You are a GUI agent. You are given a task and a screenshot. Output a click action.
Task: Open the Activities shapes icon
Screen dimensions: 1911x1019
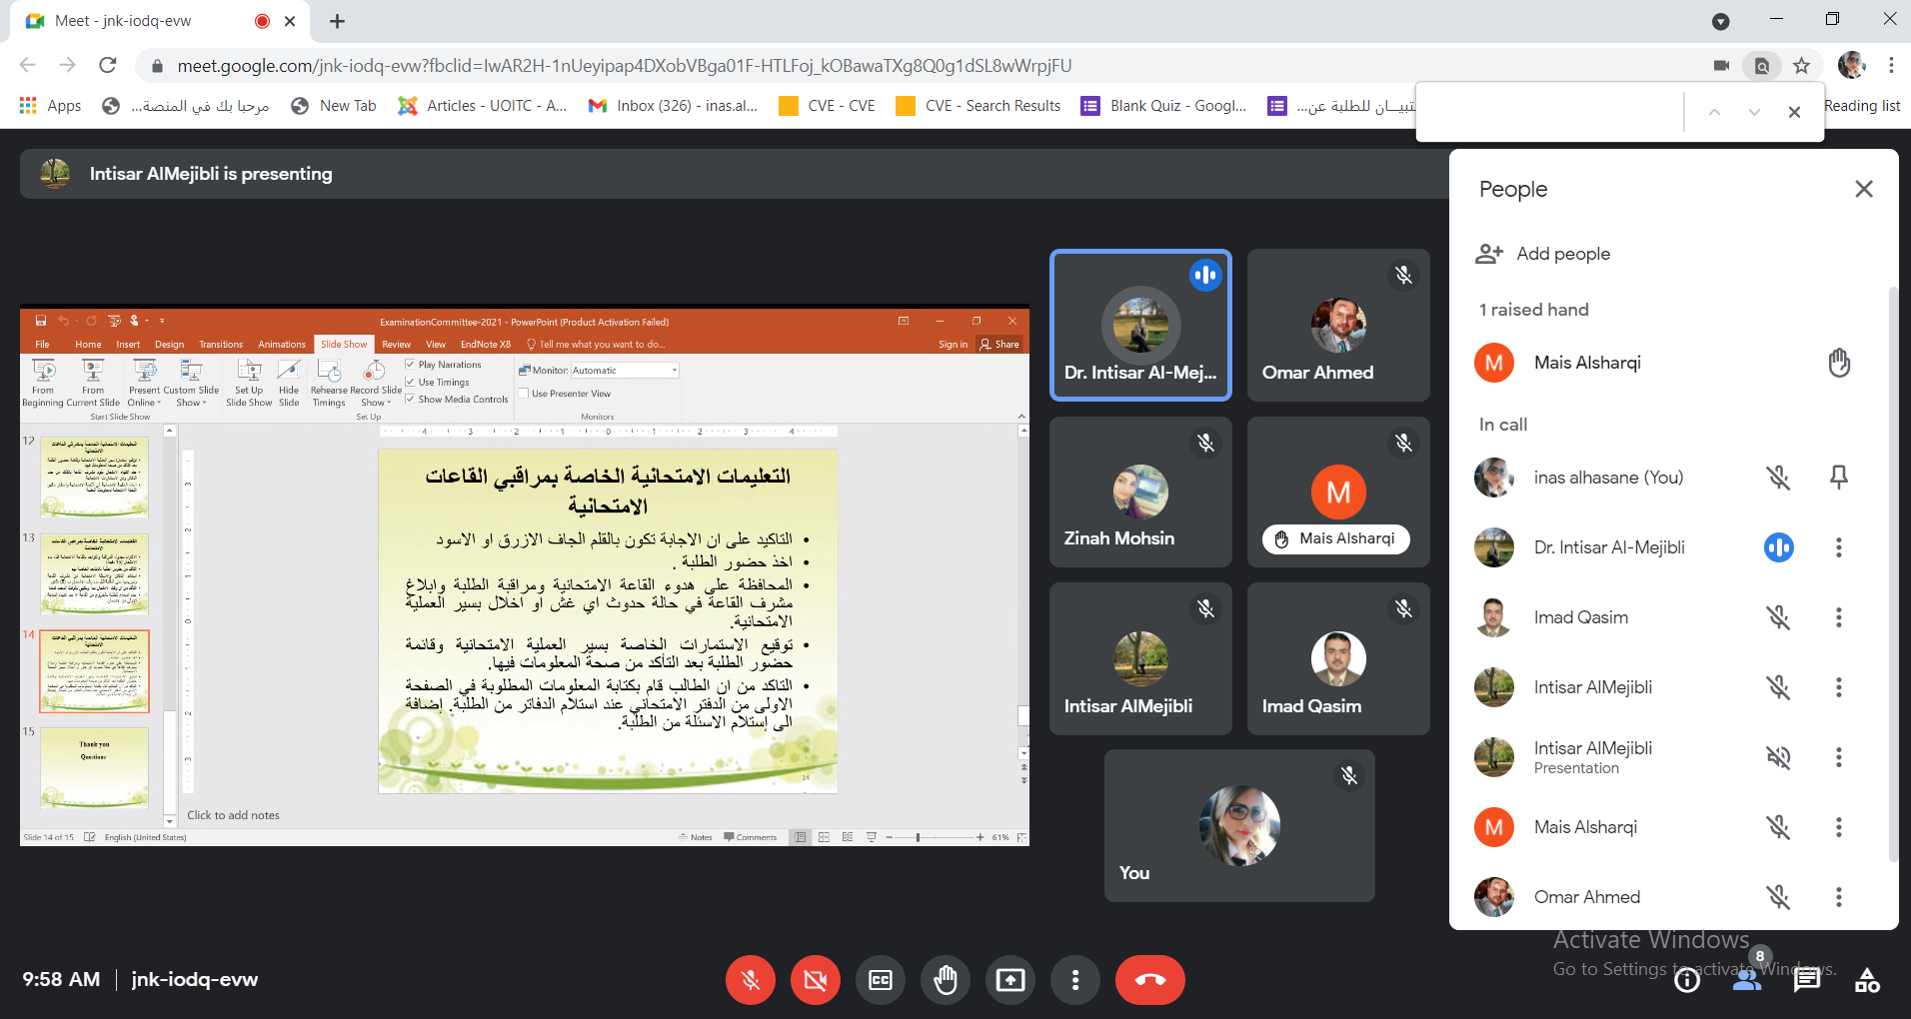click(1866, 981)
